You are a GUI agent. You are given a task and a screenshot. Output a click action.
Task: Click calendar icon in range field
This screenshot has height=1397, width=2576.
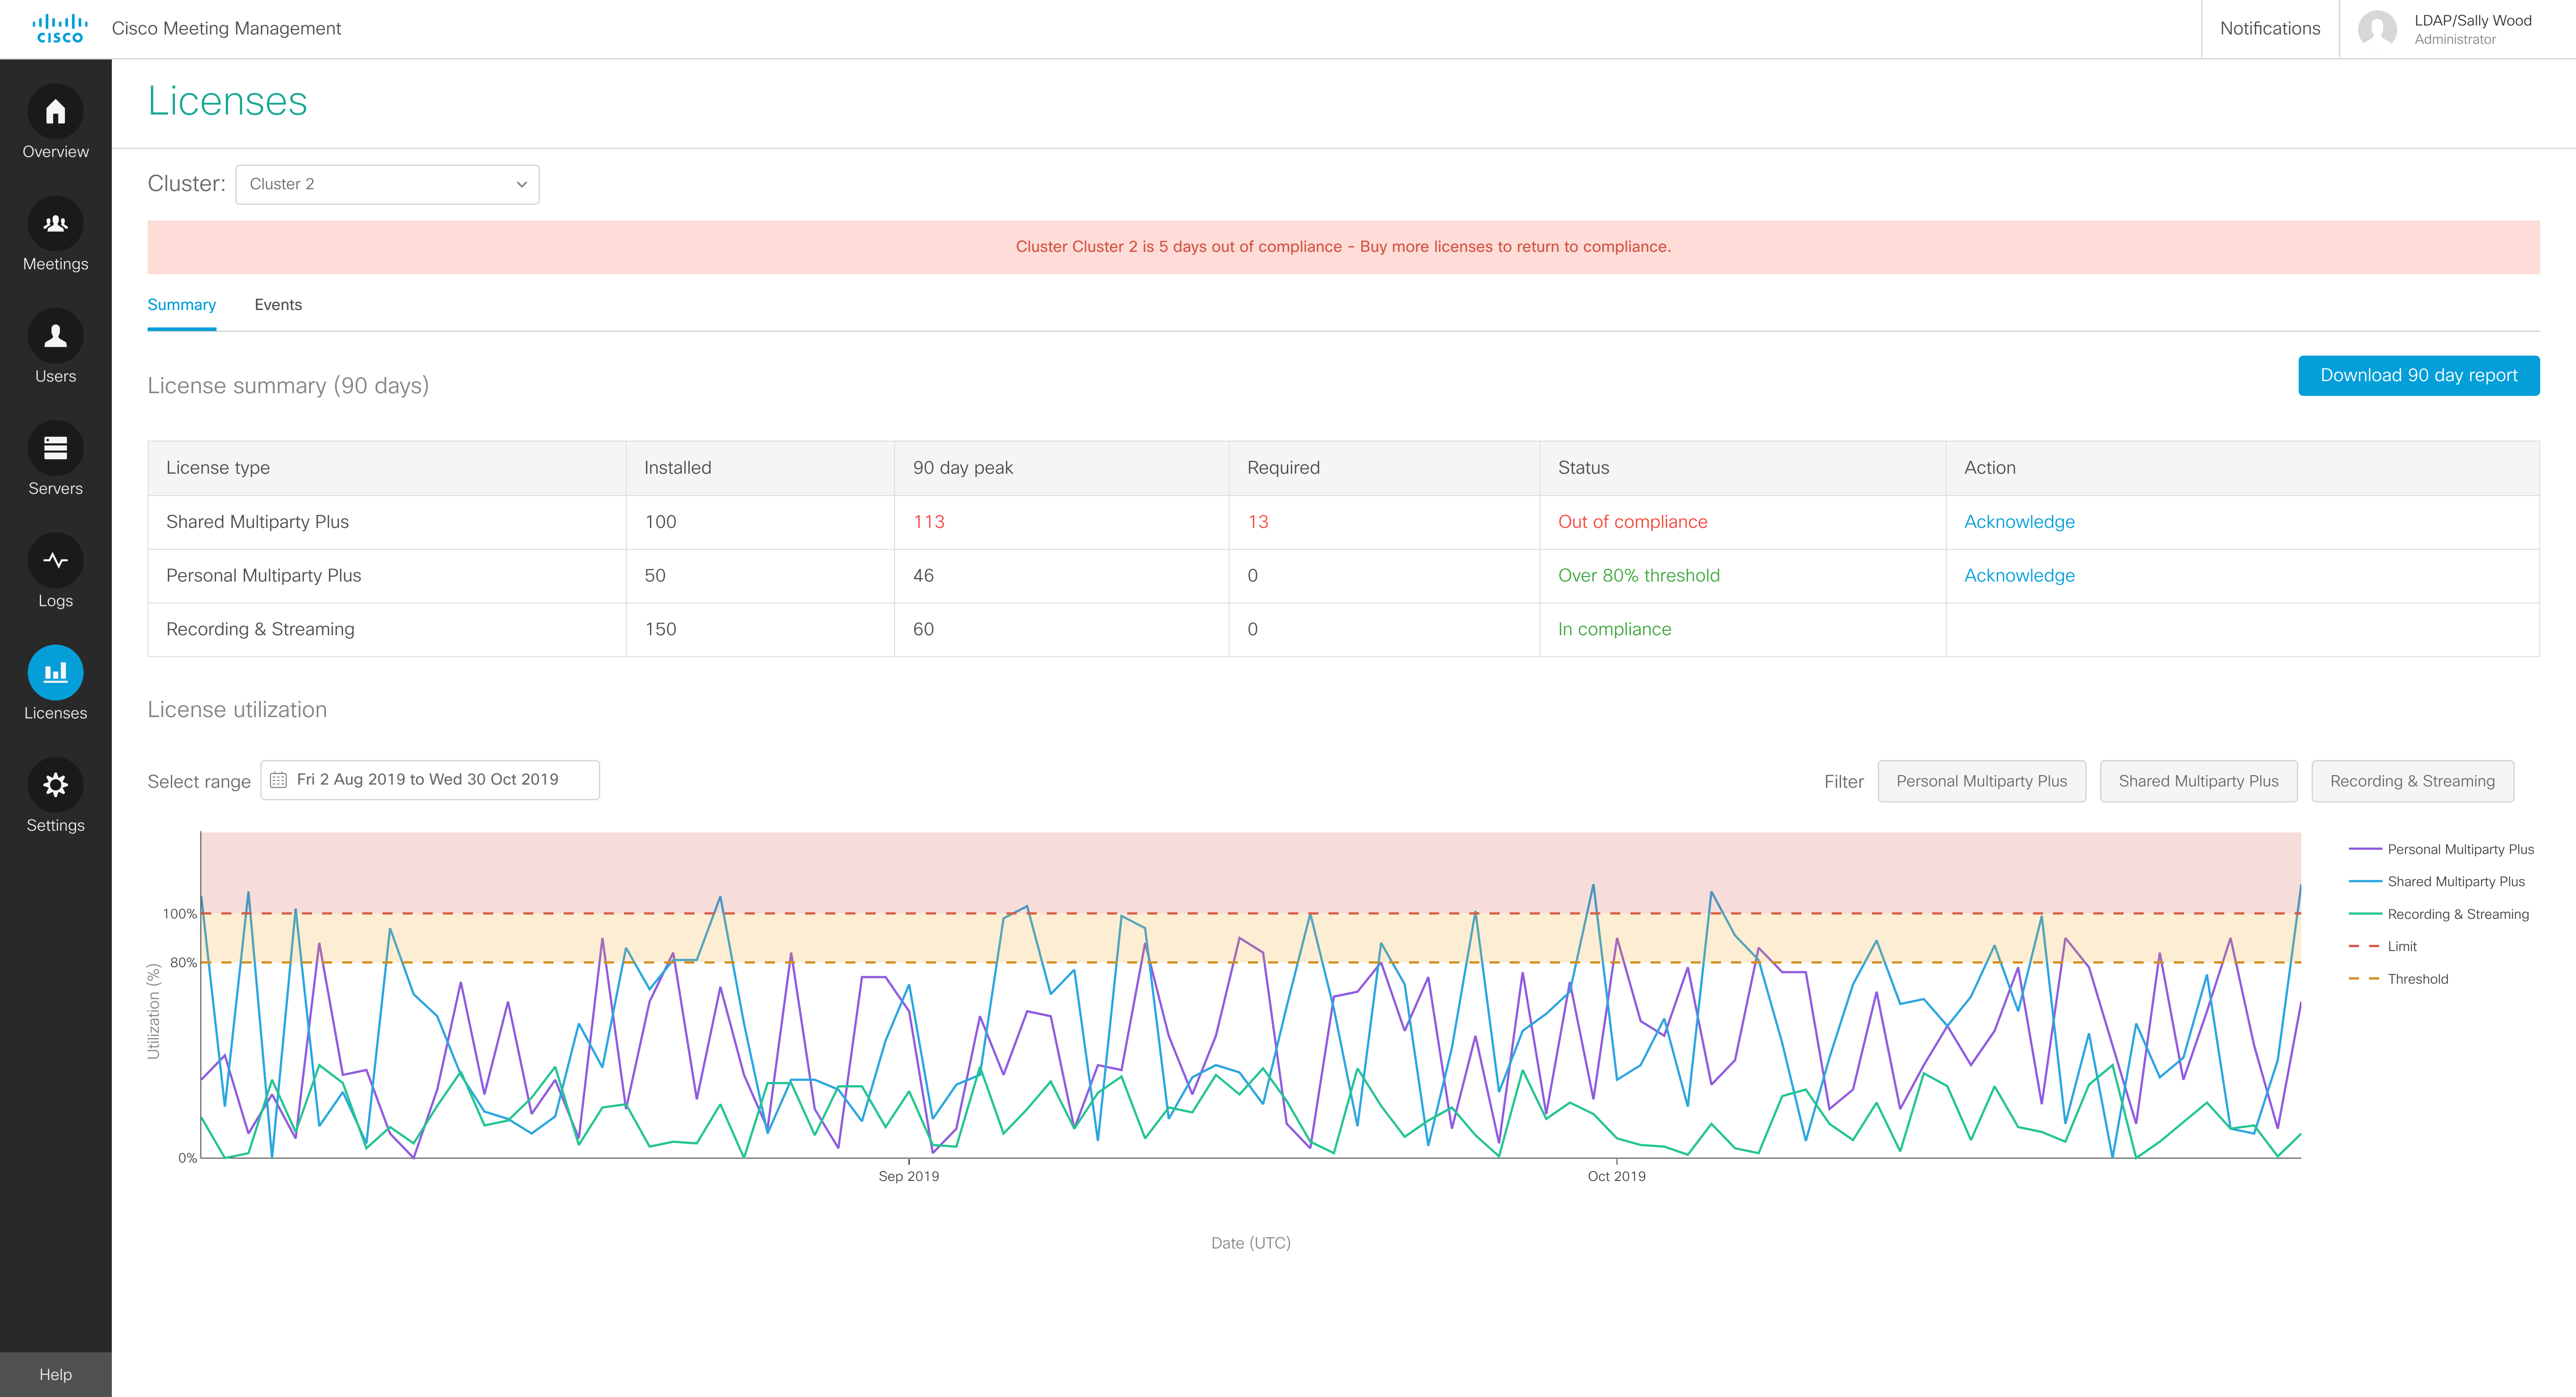(x=279, y=780)
